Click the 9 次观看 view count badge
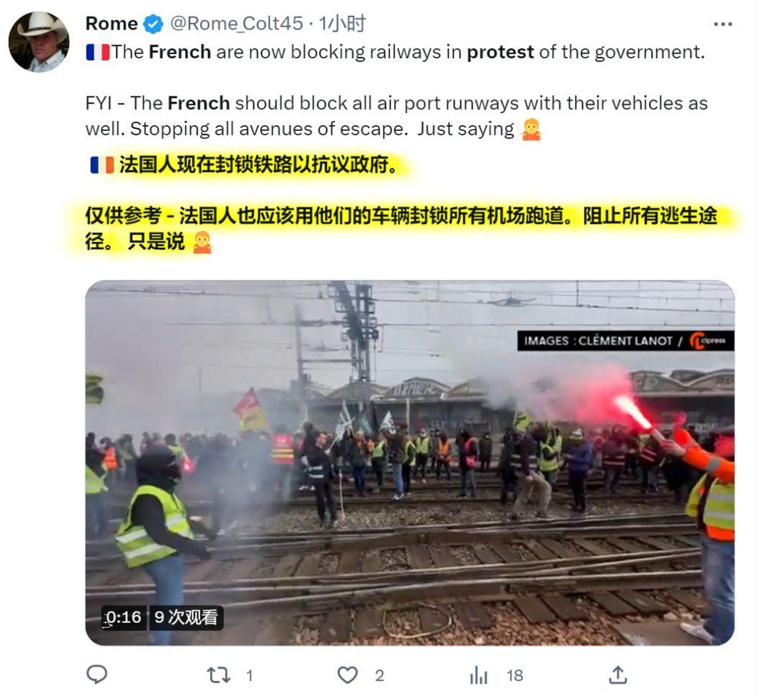 pyautogui.click(x=186, y=617)
